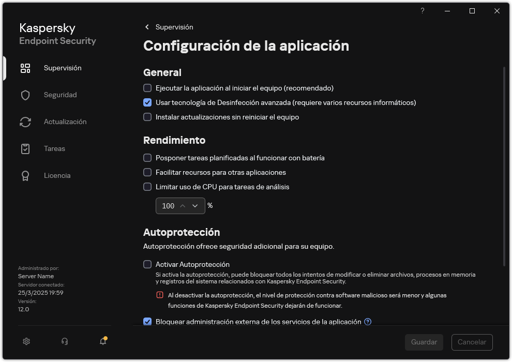
Task: Disable tecnología de Desinfección avanzada
Action: pyautogui.click(x=147, y=102)
